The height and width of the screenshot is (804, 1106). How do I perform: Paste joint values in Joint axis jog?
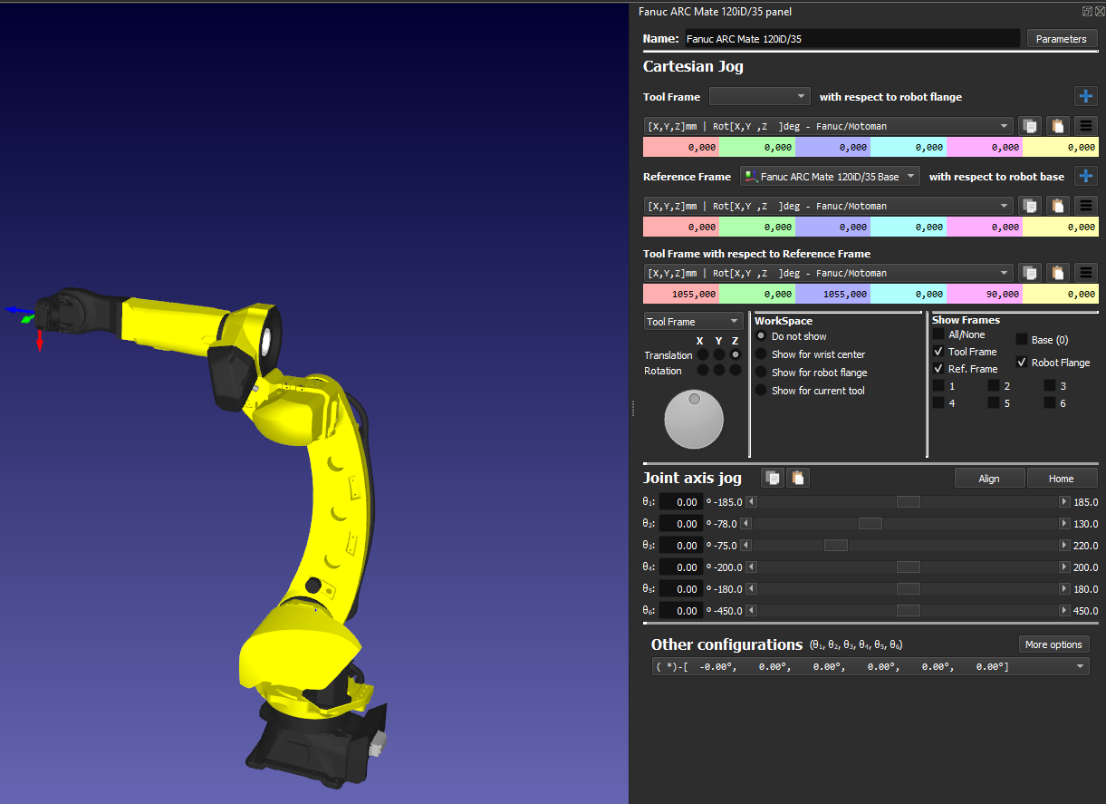point(797,478)
